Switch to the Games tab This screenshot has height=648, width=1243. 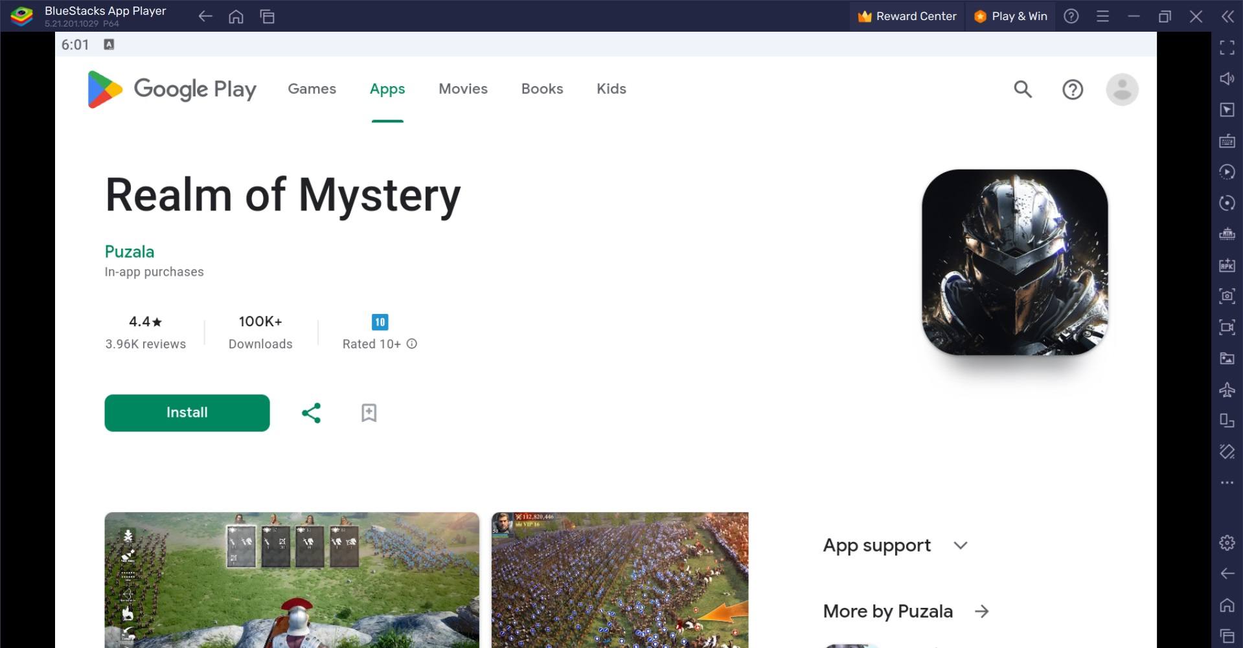coord(312,89)
